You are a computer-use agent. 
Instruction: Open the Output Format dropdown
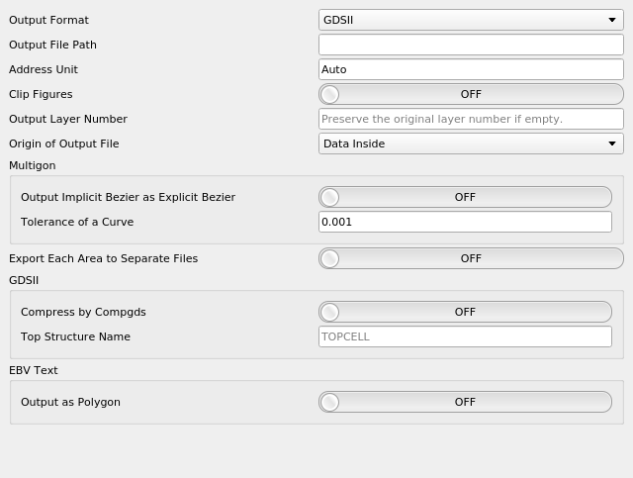click(471, 20)
